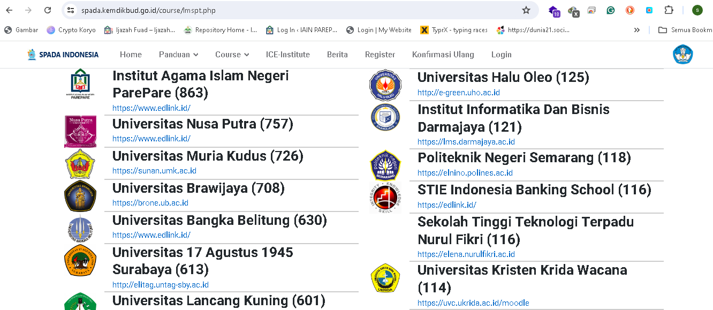Click the DuckDuckGo Privacy Essentials icon
The width and height of the screenshot is (713, 310).
629,10
